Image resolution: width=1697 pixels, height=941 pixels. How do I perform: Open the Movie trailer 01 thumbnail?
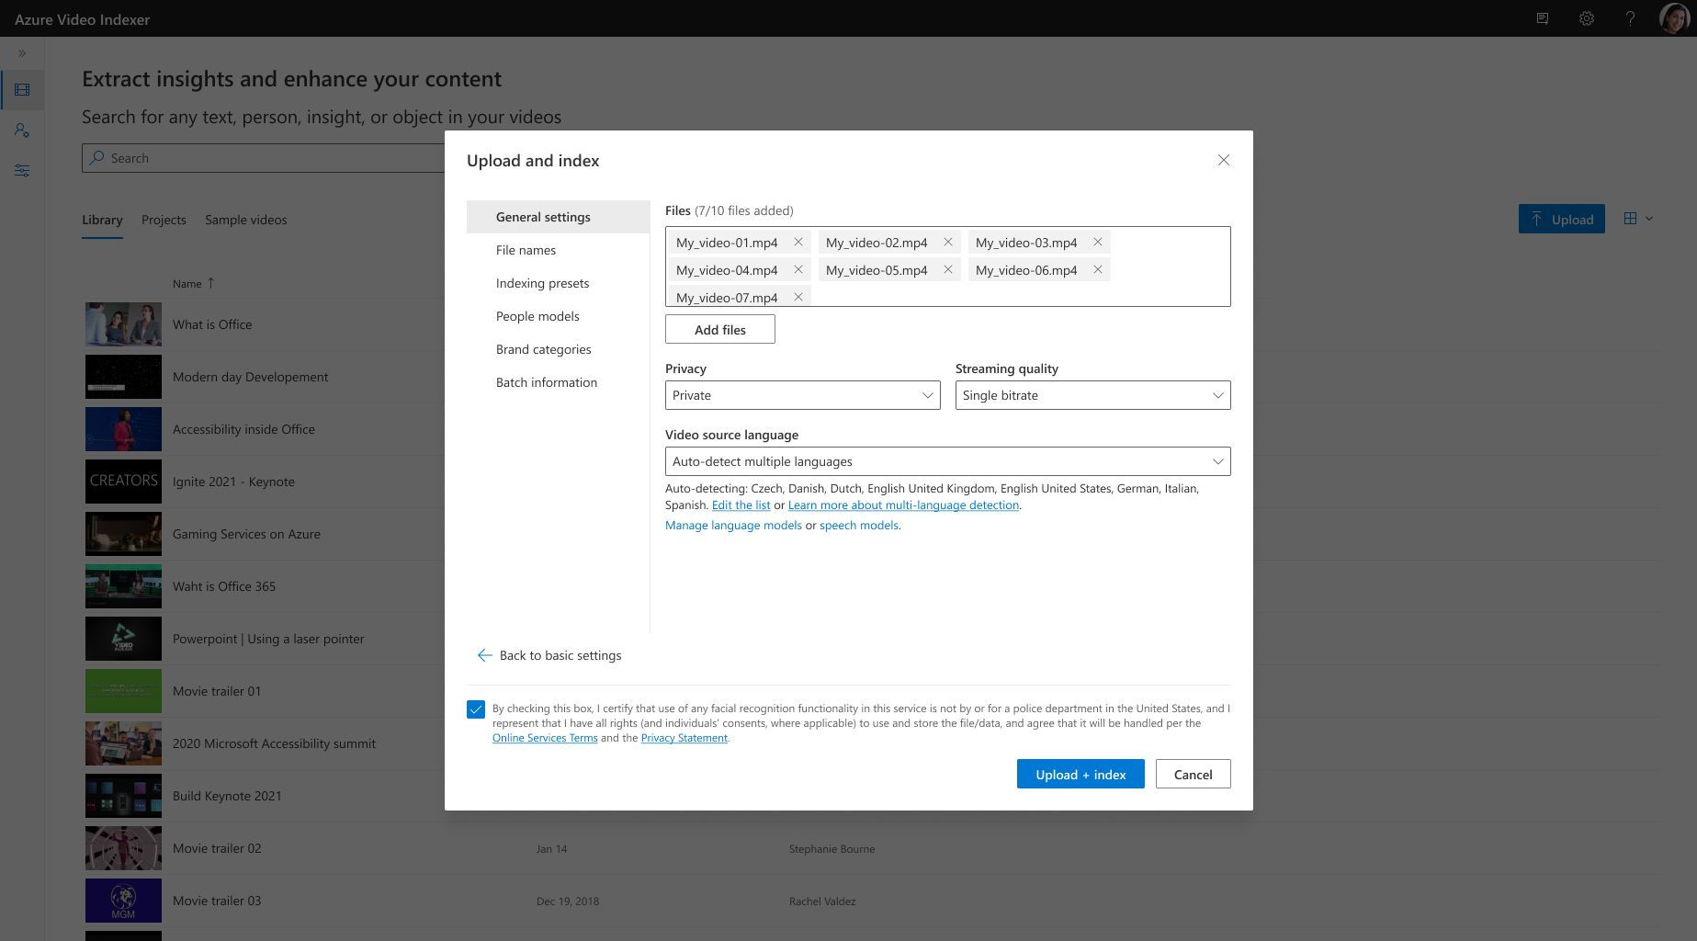click(123, 691)
